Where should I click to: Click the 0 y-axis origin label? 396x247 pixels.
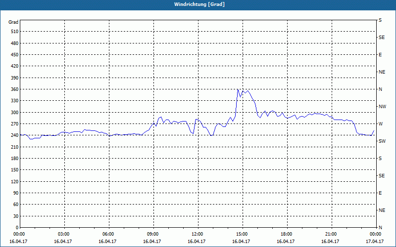17,228
